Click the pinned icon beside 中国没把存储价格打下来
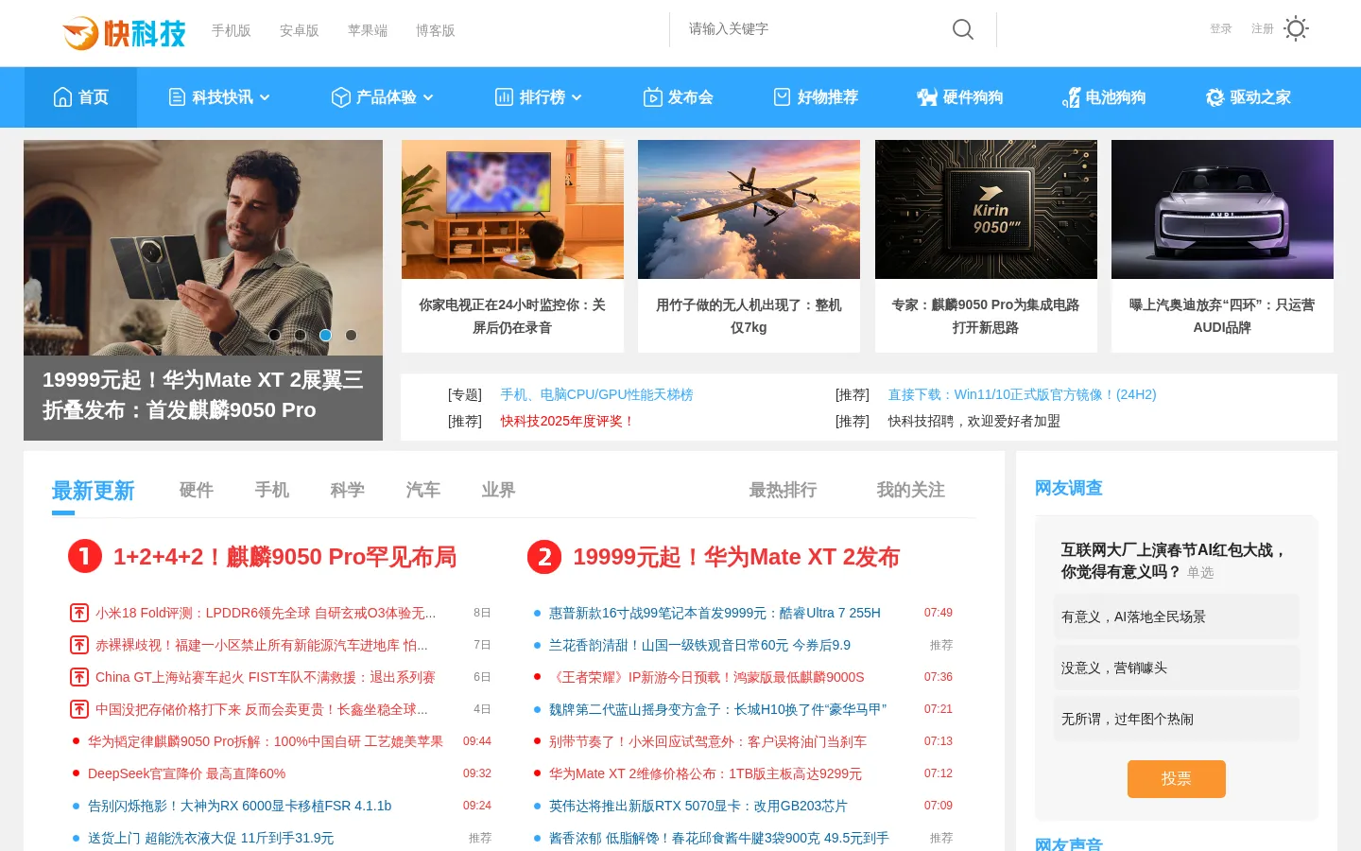The image size is (1361, 851). coord(79,709)
